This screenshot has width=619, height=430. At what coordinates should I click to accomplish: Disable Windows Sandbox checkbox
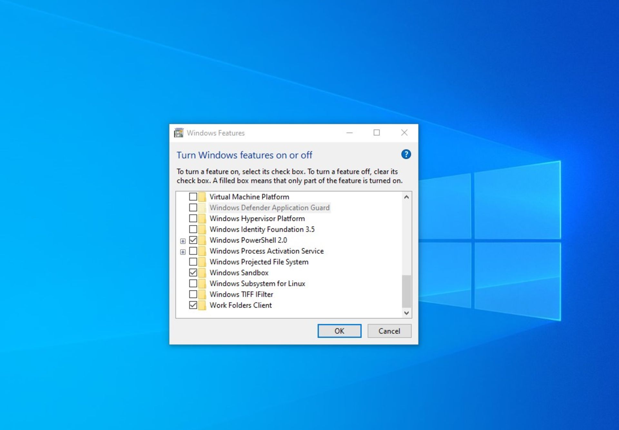coord(193,272)
